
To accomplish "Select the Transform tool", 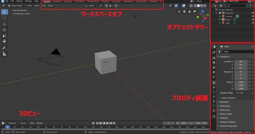I will pos(4,41).
